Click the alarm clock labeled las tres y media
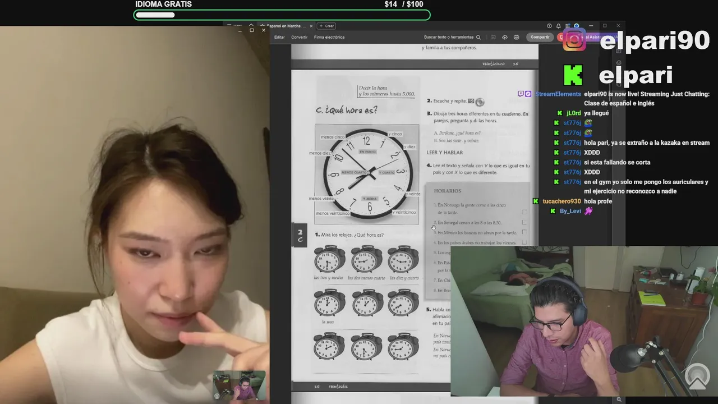 pyautogui.click(x=329, y=259)
